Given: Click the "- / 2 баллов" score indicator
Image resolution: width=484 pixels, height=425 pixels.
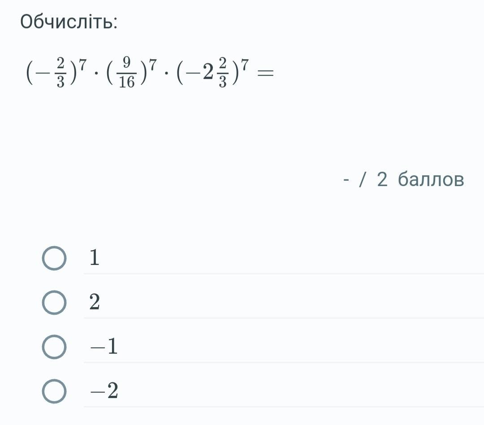Looking at the screenshot, I should pos(403,179).
